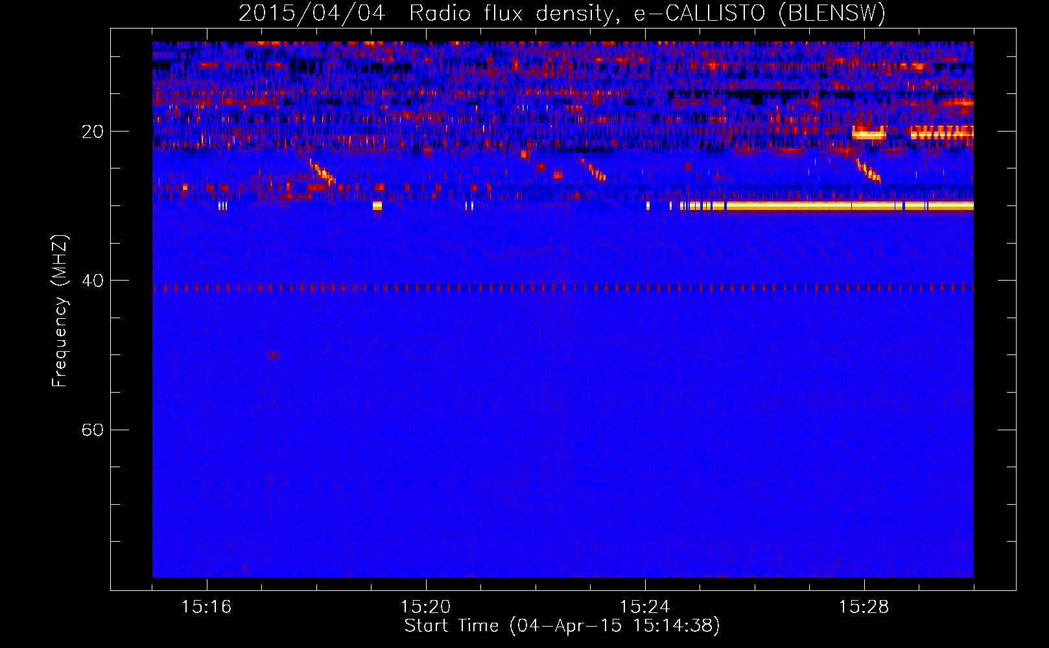Click the Frequency (MHZ) vertical axis title
This screenshot has height=648, width=1049.
59,310
